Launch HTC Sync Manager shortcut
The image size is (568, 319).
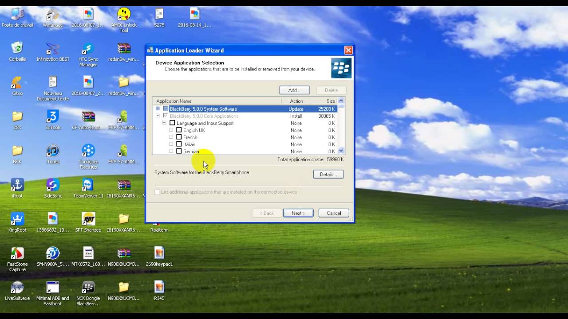[88, 54]
